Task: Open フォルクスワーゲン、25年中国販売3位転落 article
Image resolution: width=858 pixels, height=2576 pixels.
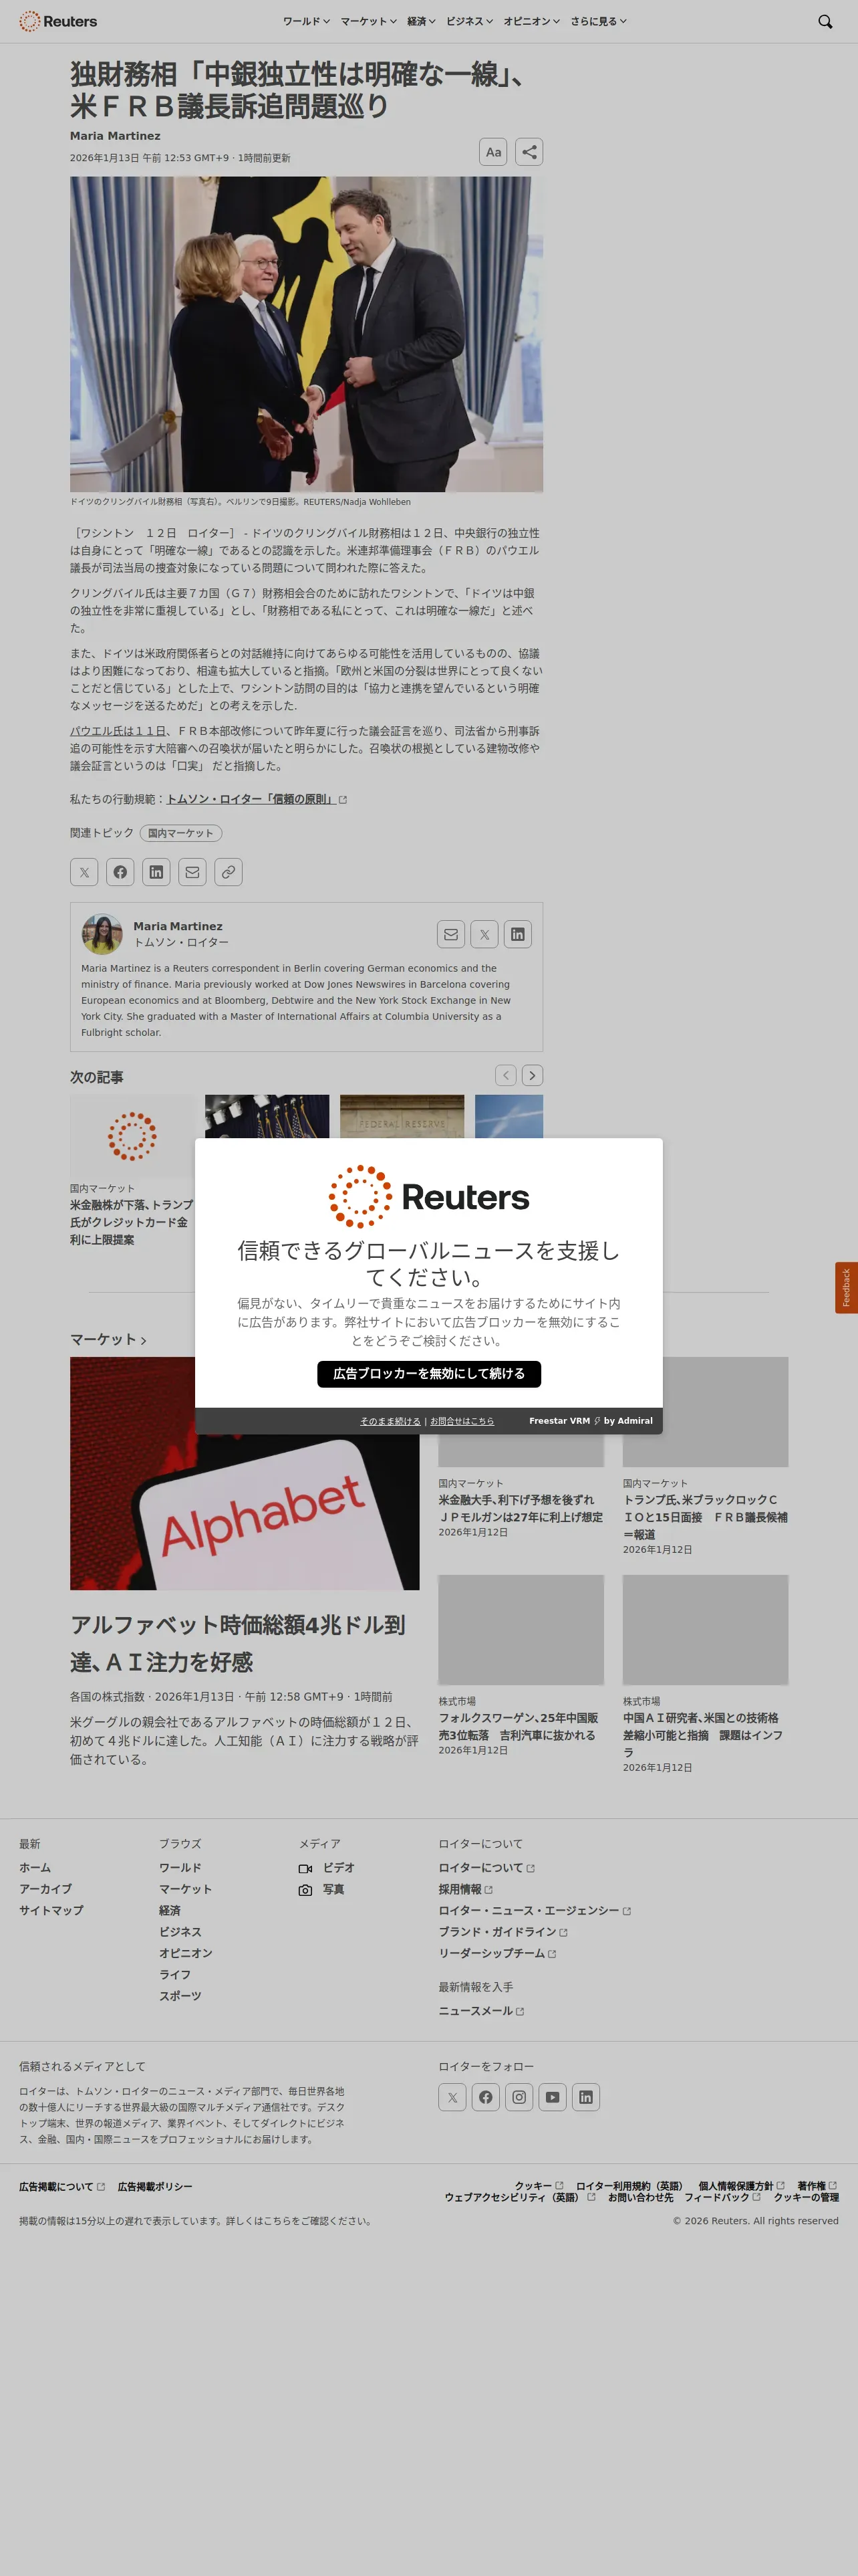Action: tap(519, 1727)
